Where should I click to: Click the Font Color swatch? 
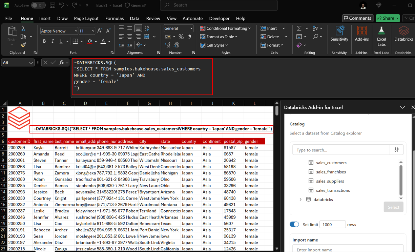pyautogui.click(x=104, y=41)
